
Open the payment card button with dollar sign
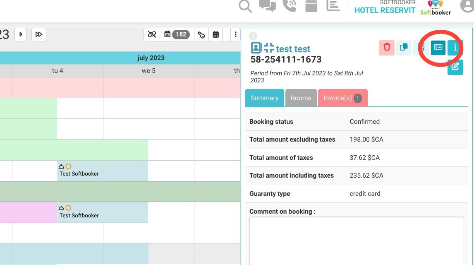pos(438,47)
